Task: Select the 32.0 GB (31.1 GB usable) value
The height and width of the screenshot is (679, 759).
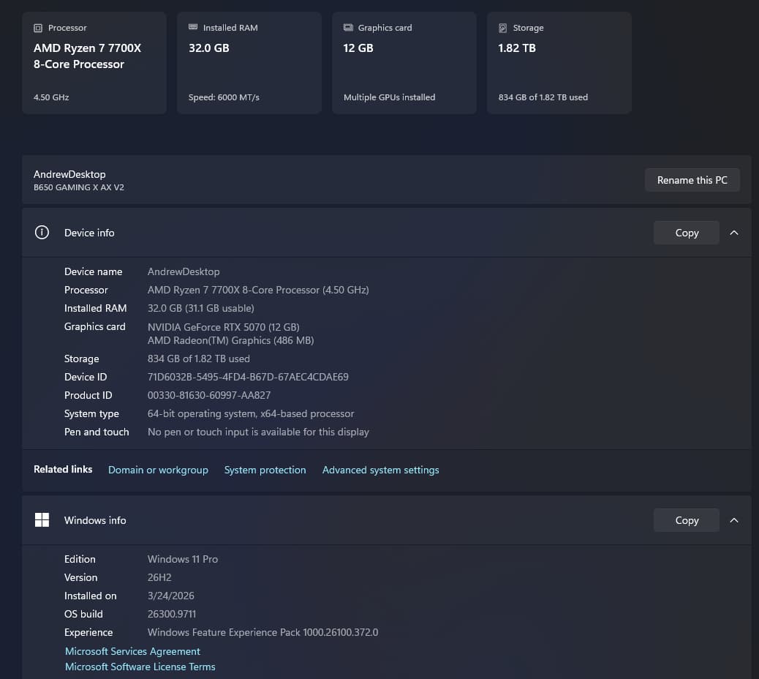Action: pyautogui.click(x=201, y=308)
